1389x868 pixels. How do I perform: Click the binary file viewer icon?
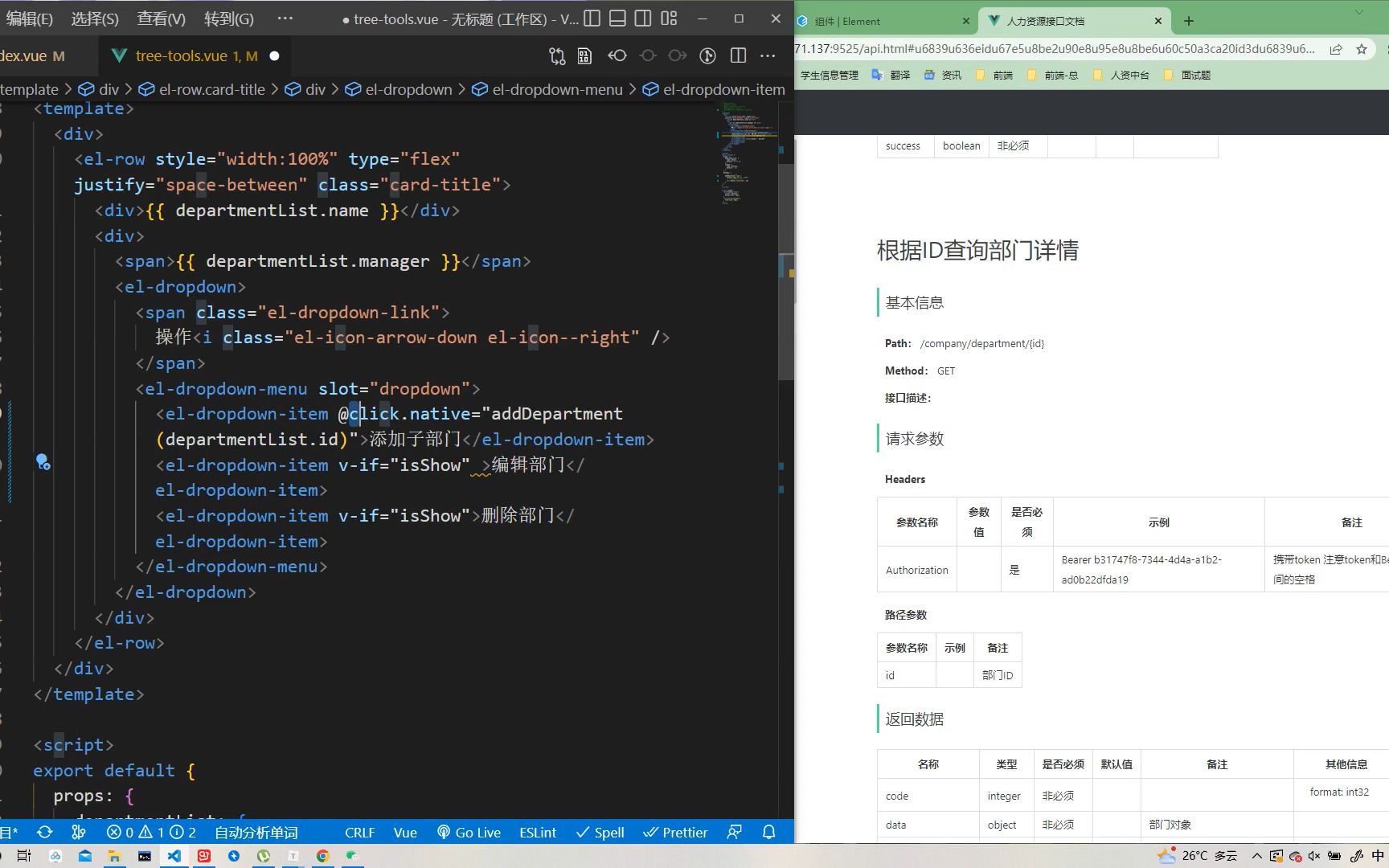584,55
